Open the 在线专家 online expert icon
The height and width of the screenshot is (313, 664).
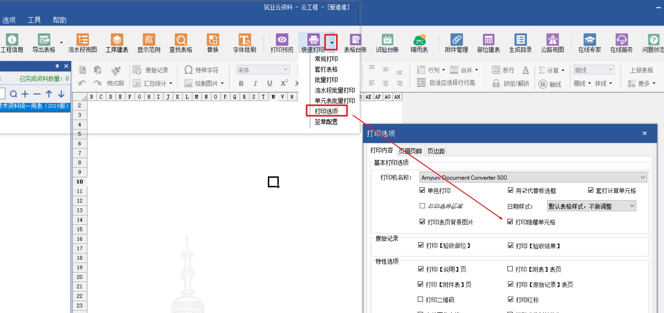tap(589, 43)
